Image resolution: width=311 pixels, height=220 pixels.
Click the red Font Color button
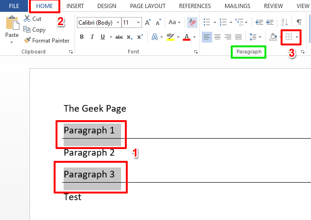click(187, 37)
